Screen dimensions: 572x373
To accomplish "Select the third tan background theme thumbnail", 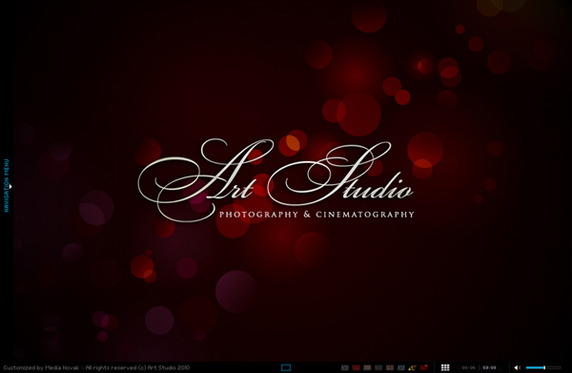I will (367, 367).
